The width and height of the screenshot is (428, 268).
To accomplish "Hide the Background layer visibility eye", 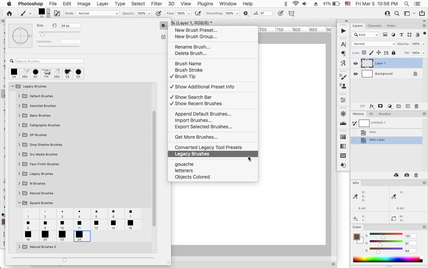I will [355, 73].
